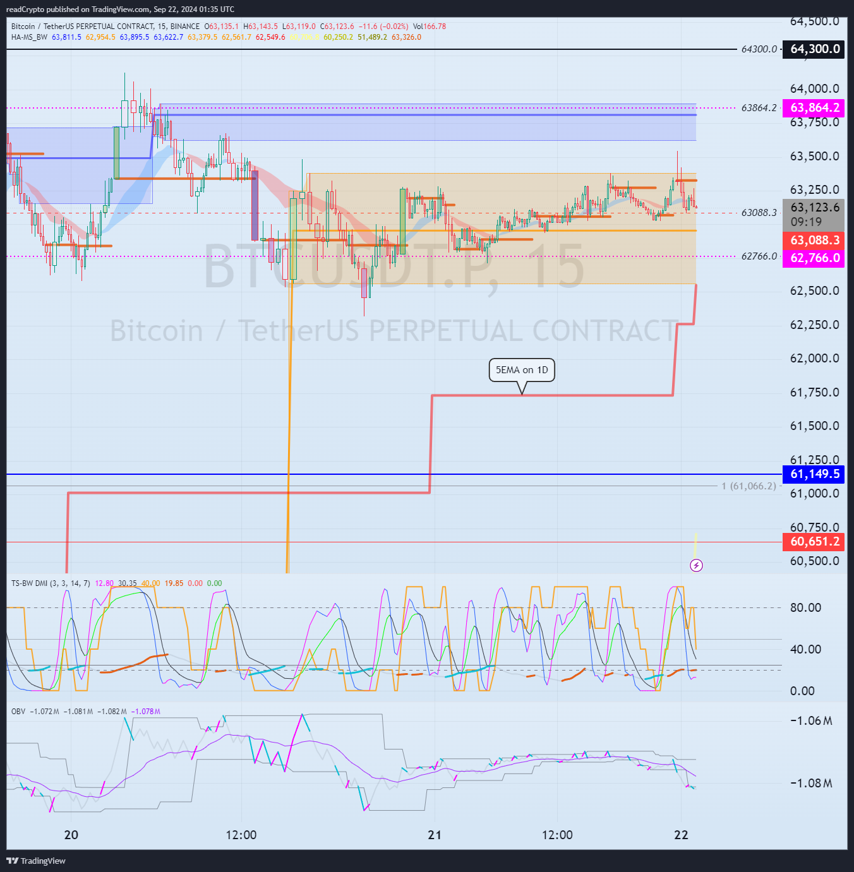The image size is (854, 872).
Task: Click the low value L63,119.0
Action: [299, 27]
